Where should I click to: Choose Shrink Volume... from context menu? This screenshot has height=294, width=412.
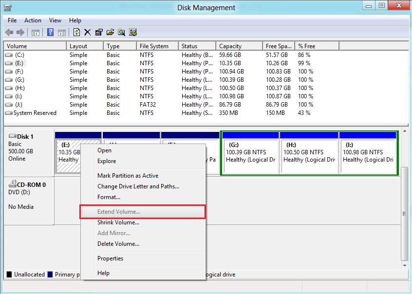pyautogui.click(x=118, y=222)
